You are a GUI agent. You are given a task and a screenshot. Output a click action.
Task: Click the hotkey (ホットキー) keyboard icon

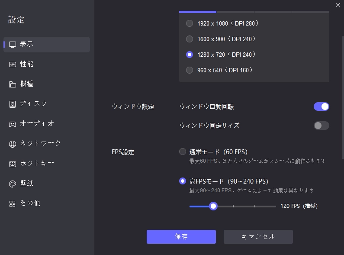tap(13, 164)
